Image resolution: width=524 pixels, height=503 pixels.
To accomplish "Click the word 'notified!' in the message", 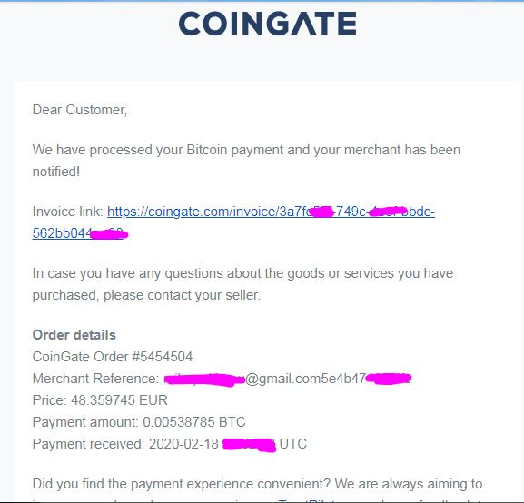I will point(56,172).
